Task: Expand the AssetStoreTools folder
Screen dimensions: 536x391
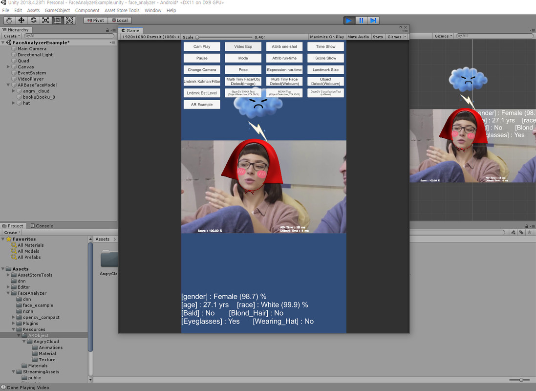Action: tap(8, 275)
